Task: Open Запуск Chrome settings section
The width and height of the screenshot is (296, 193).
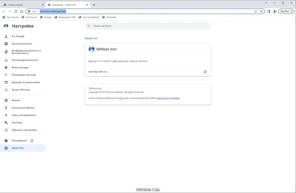Action: tap(23, 90)
